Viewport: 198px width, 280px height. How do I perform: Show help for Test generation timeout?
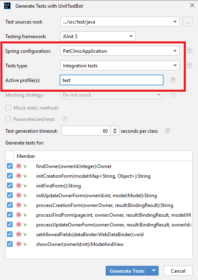(168, 131)
